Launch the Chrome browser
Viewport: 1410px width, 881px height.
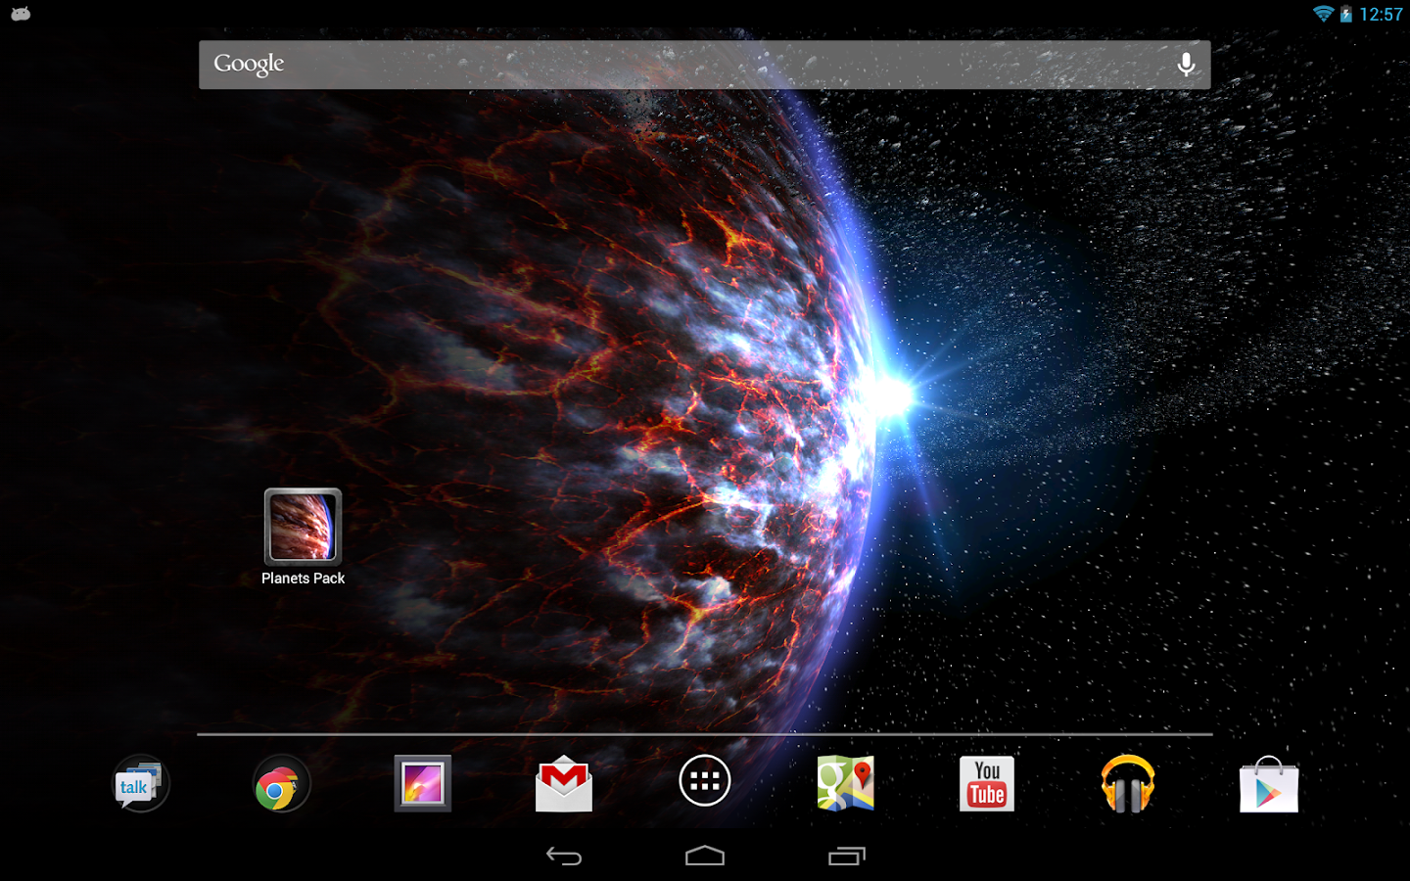point(281,783)
